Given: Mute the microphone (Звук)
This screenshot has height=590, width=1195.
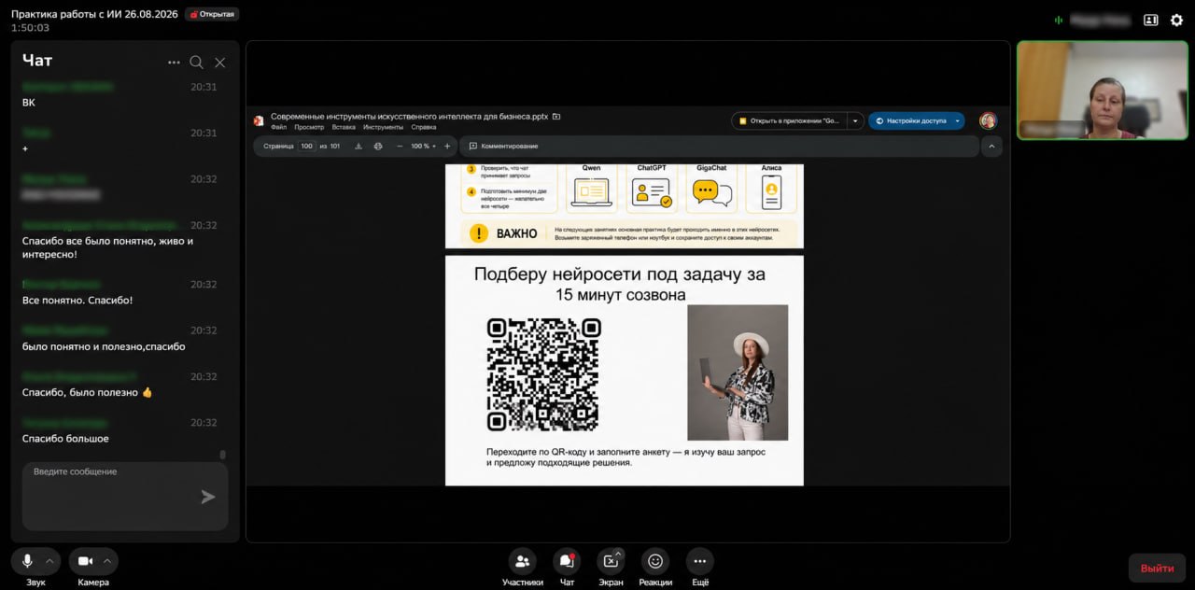Looking at the screenshot, I should click(x=27, y=561).
